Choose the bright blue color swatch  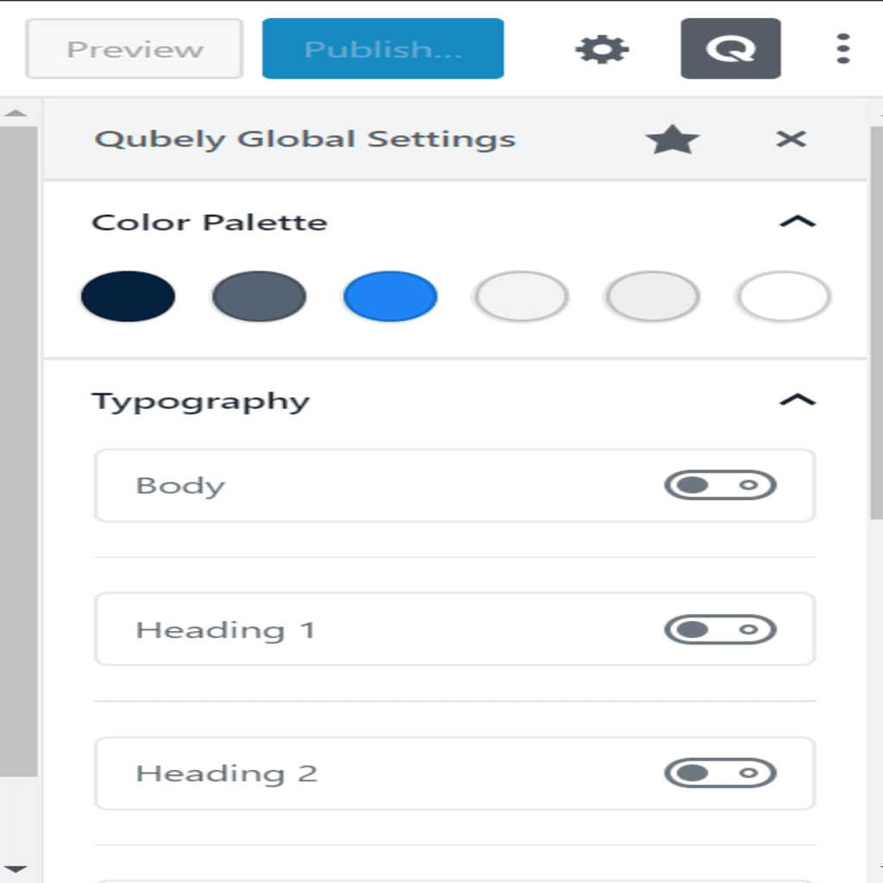[x=391, y=297]
